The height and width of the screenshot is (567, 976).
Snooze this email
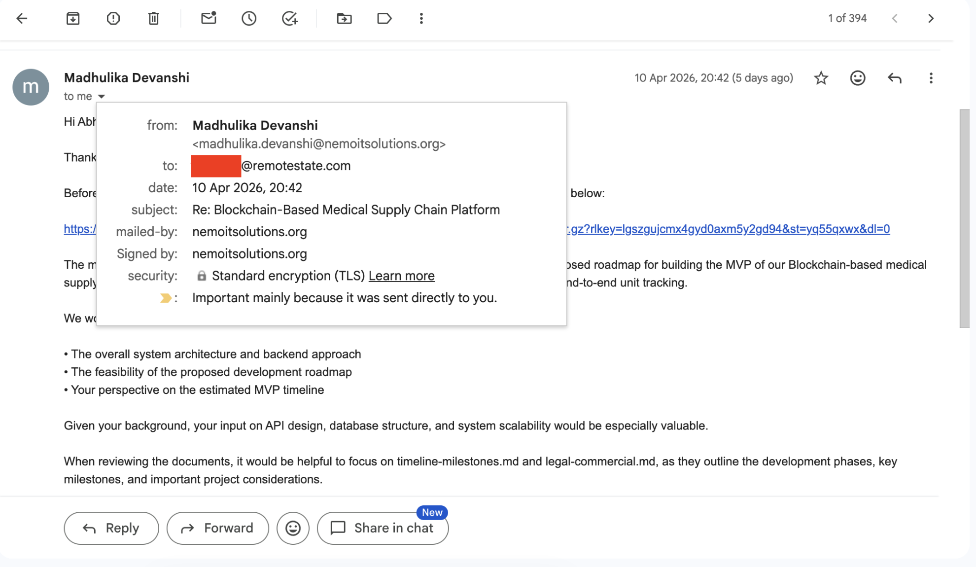(249, 18)
